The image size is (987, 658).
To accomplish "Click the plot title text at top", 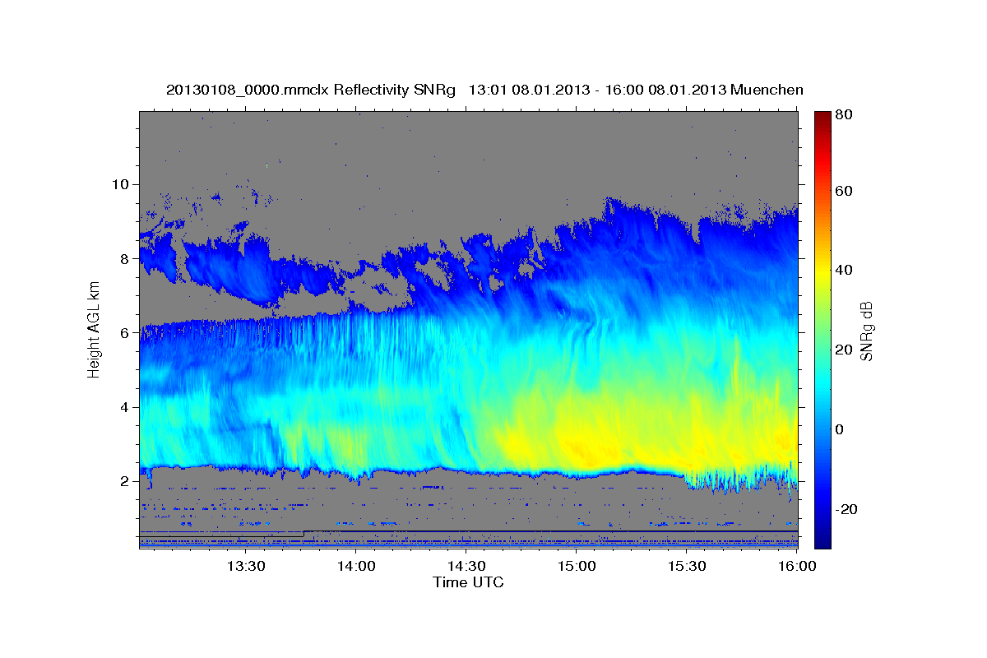I will click(484, 90).
